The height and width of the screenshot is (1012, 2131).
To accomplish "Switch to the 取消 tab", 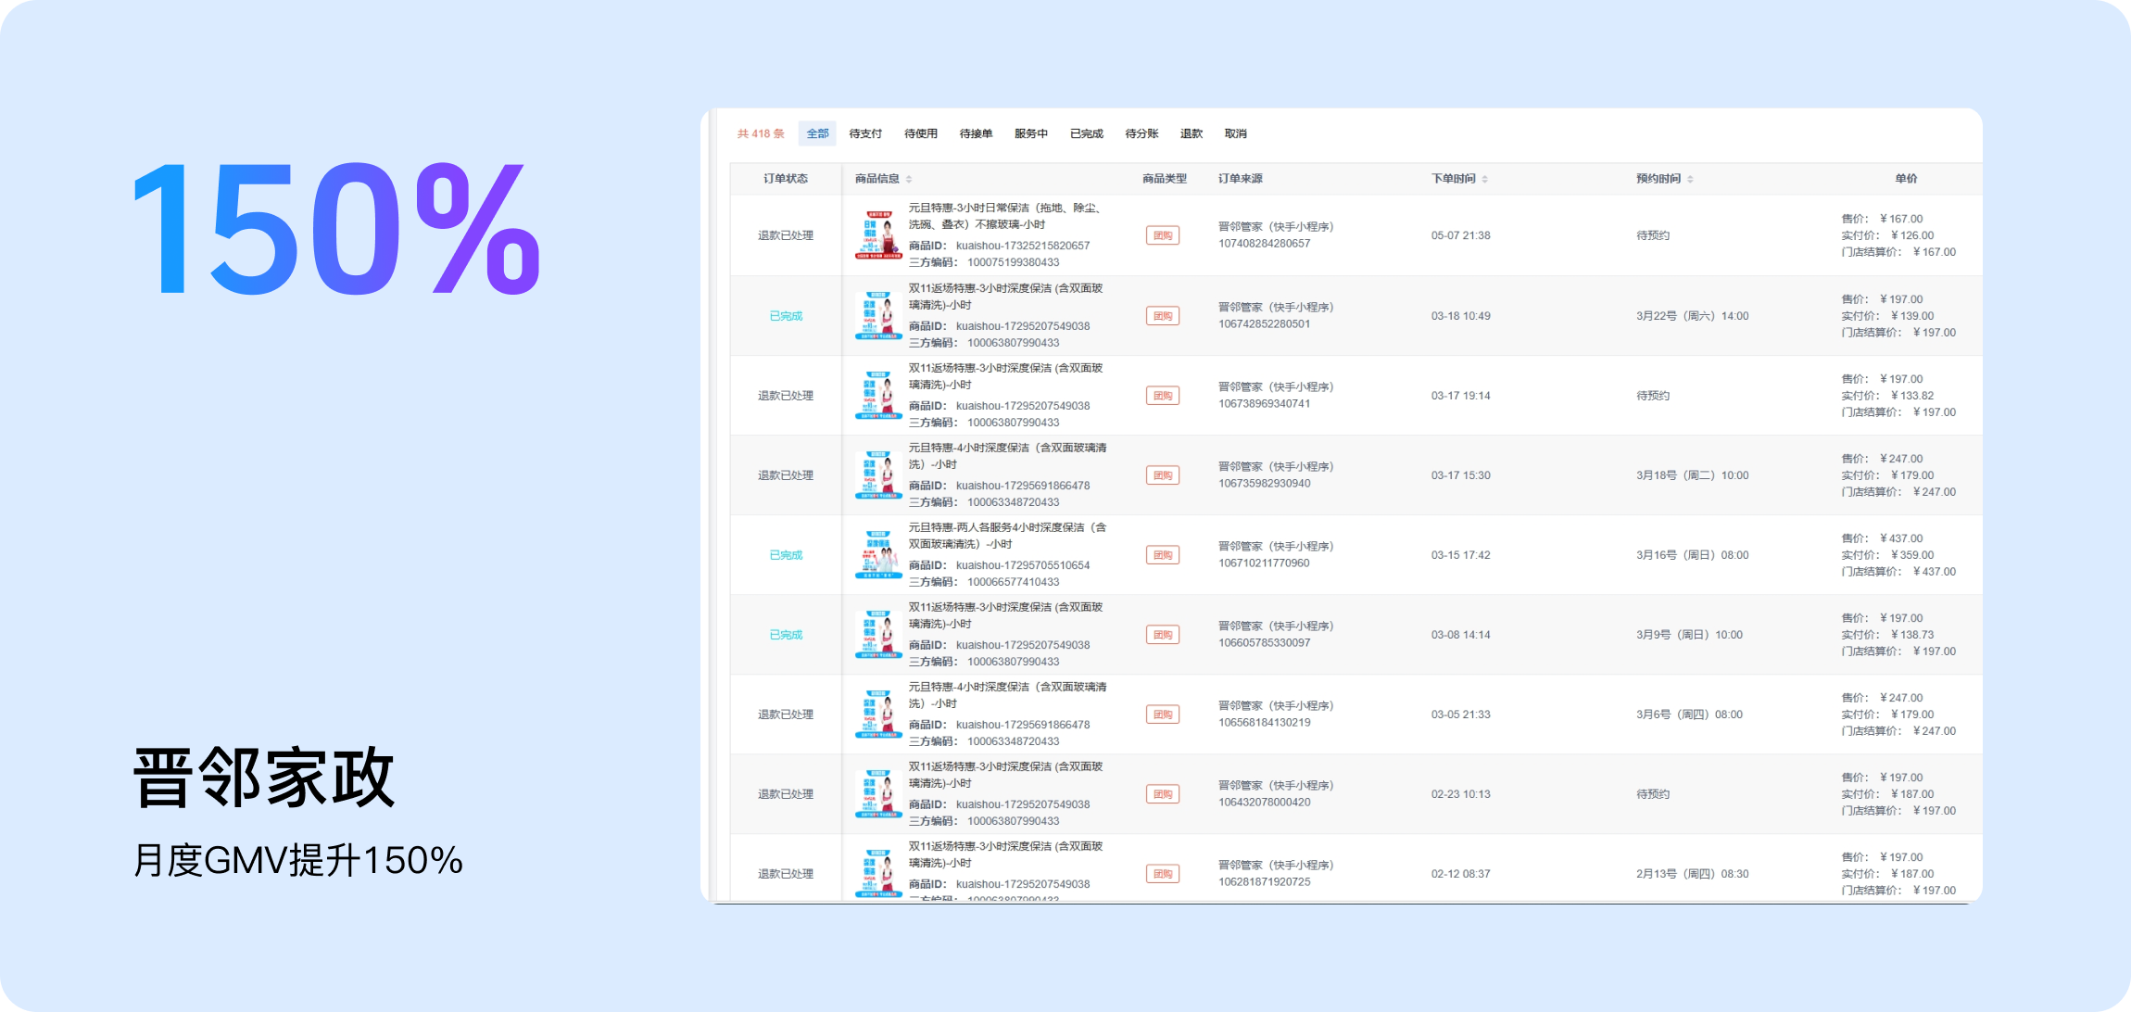I will tap(1235, 133).
